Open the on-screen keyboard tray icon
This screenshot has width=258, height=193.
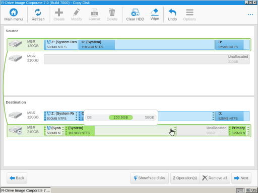coord(240,190)
